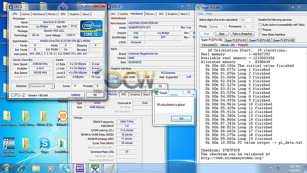Open Windows Explorer taskbar icon
This screenshot has width=307, height=173.
pos(36,168)
